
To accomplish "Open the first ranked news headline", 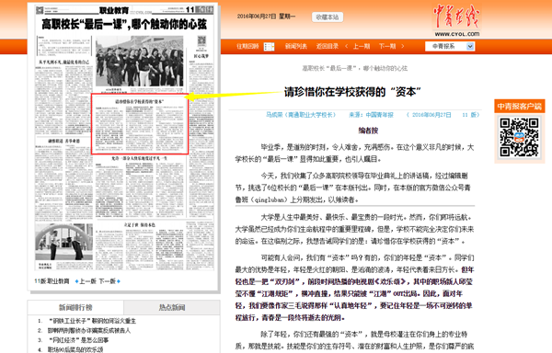I will [92, 321].
